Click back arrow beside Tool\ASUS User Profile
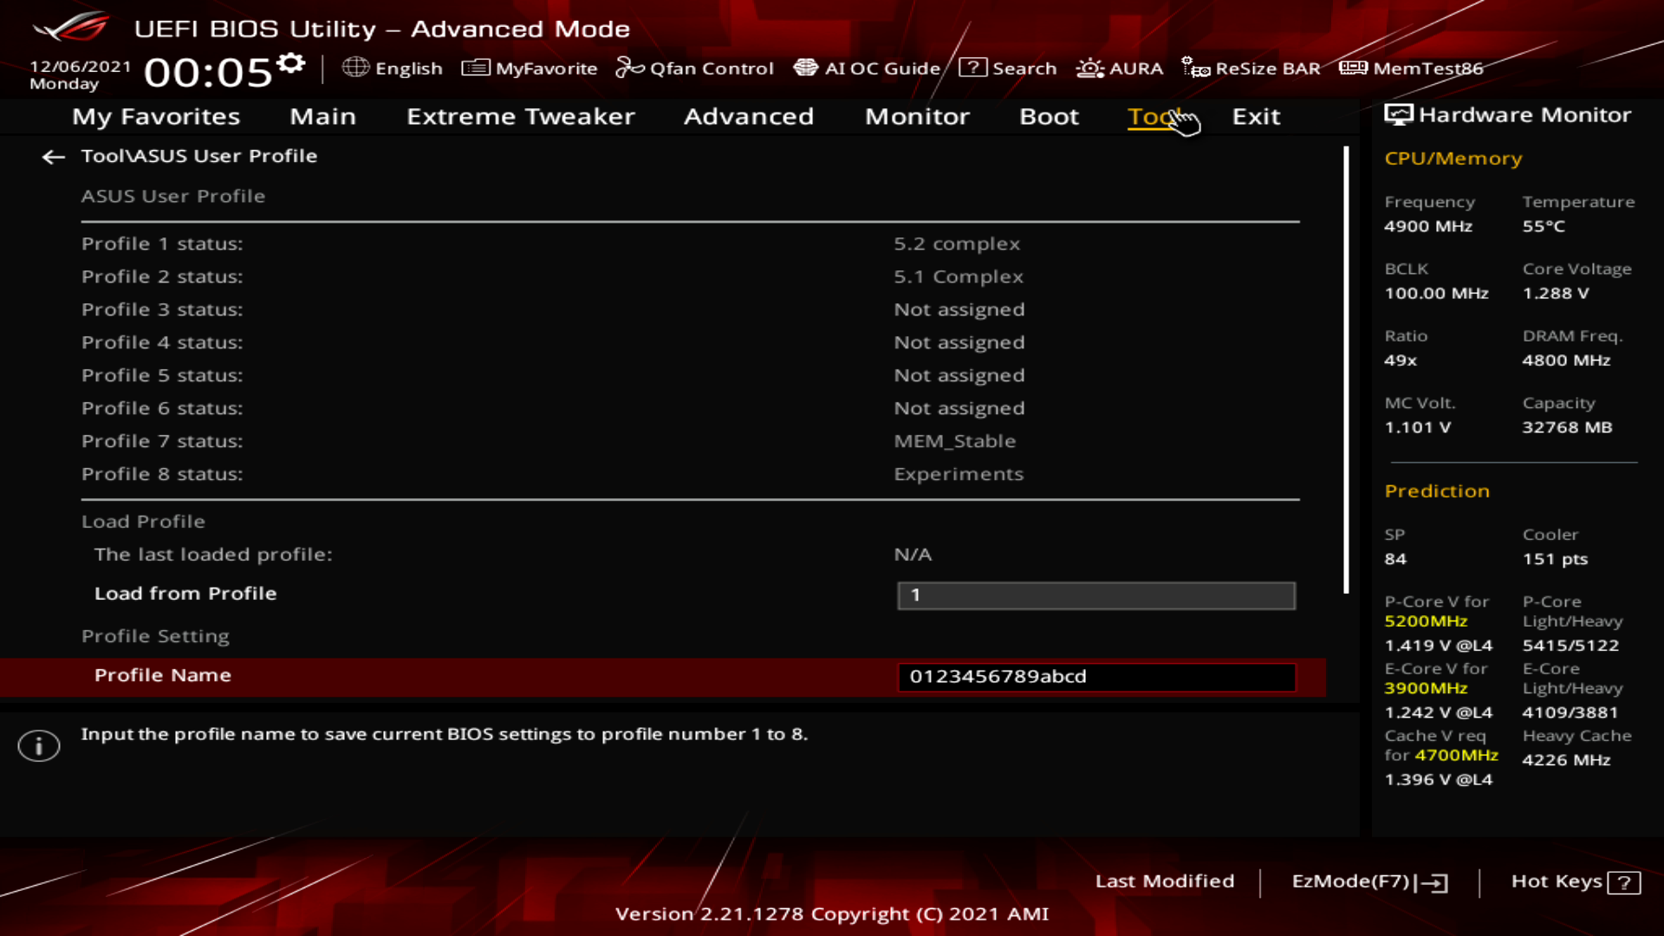Viewport: 1664px width, 936px height. [54, 157]
